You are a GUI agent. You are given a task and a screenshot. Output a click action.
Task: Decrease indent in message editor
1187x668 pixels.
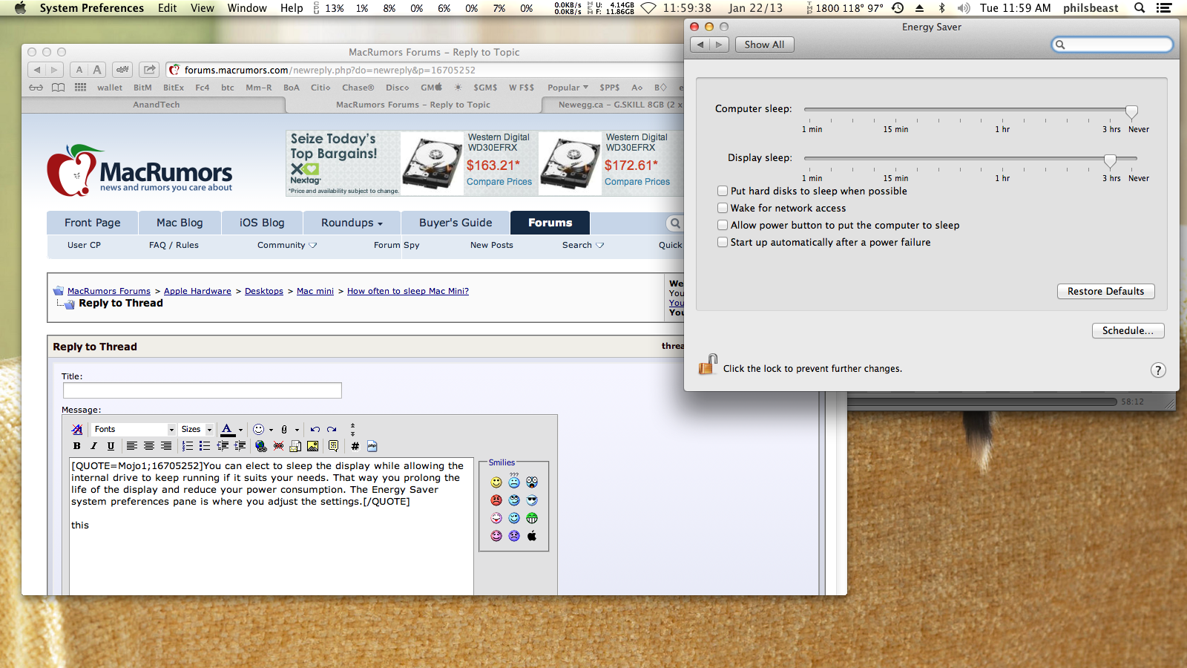223,446
